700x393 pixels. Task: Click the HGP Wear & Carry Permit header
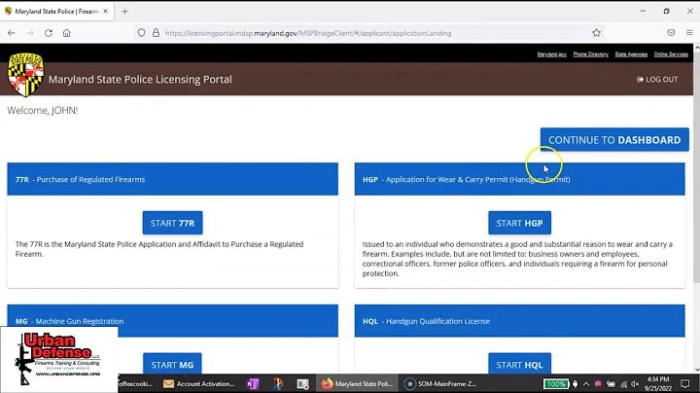519,179
